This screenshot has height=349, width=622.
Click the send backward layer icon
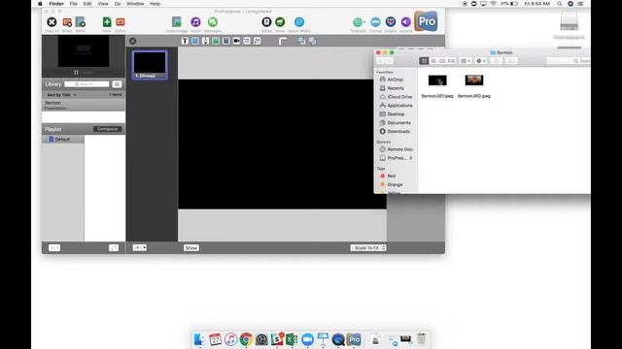coord(313,41)
